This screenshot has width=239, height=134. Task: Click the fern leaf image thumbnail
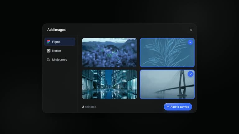[x=167, y=52]
